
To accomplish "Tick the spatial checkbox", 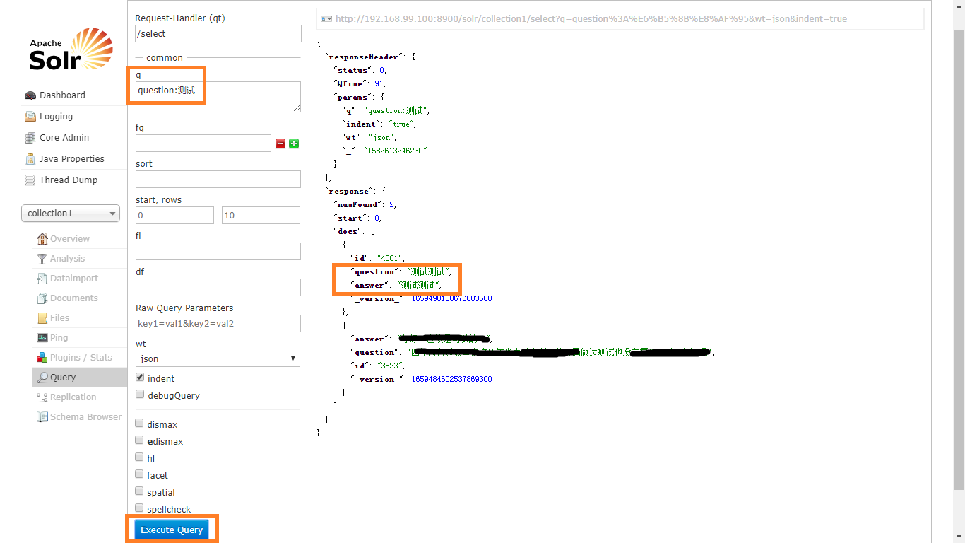I will 140,491.
